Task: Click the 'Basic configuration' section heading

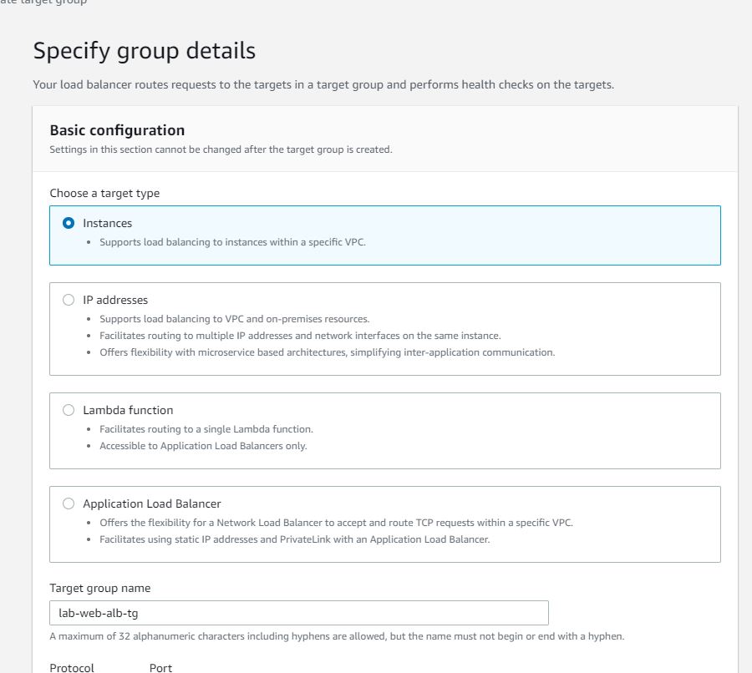Action: click(x=117, y=130)
